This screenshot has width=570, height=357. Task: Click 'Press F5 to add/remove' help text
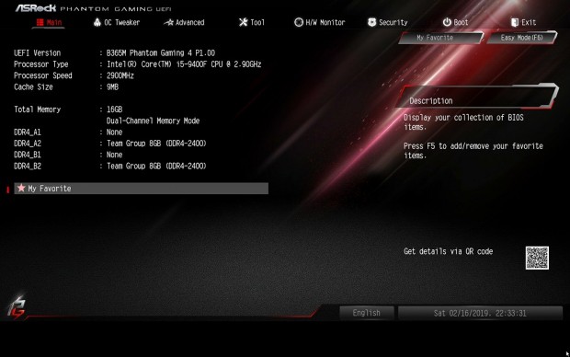point(473,151)
